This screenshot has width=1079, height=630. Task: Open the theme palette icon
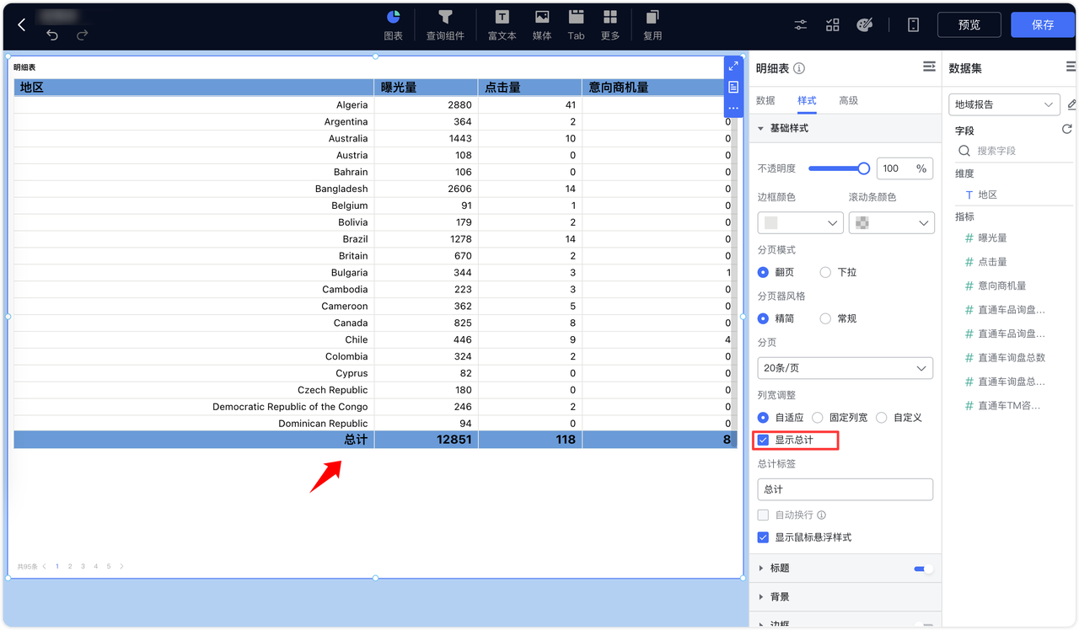click(864, 24)
